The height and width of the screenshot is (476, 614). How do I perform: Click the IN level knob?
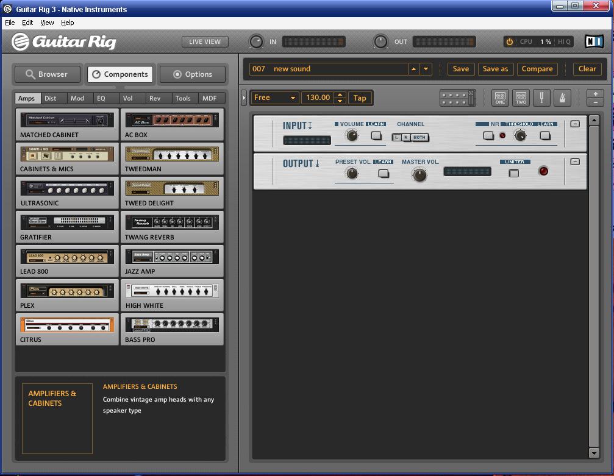[x=257, y=41]
